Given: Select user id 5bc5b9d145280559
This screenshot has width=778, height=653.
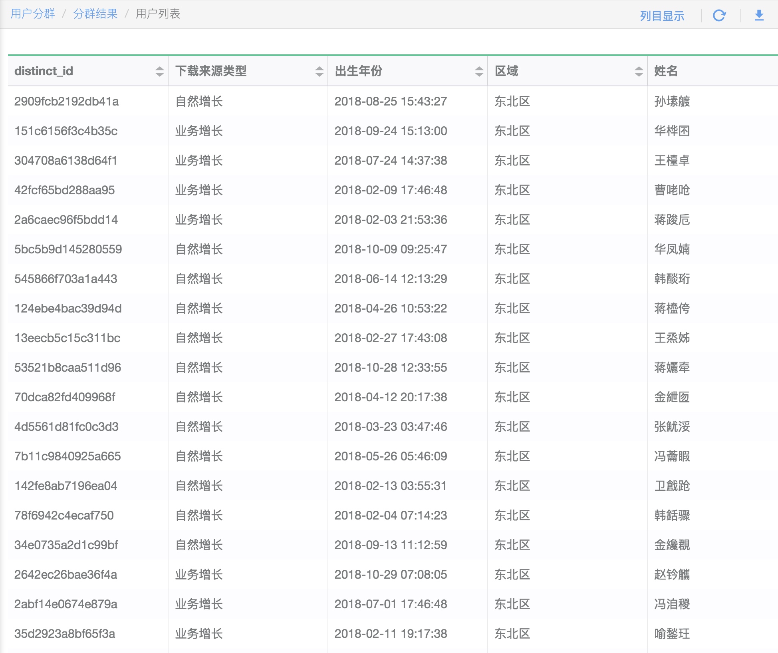Looking at the screenshot, I should pos(68,249).
